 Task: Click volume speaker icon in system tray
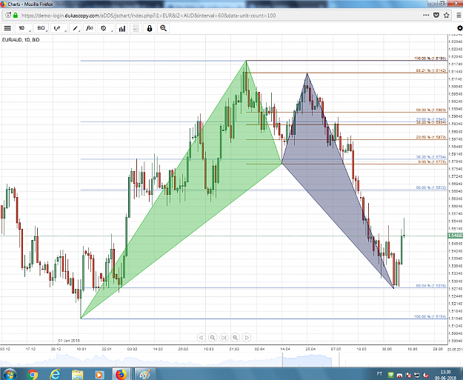pyautogui.click(x=425, y=376)
